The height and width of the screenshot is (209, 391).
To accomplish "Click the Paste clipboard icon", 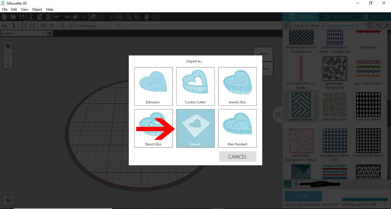I will (48, 17).
